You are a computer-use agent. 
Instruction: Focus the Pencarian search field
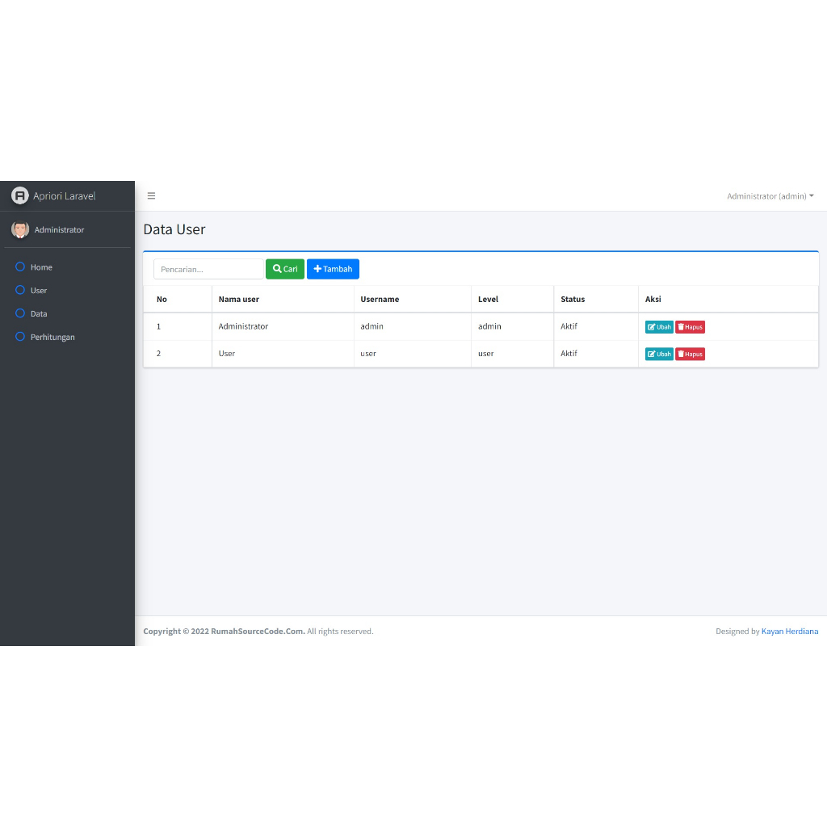point(208,269)
